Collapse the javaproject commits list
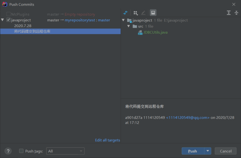 [x=2, y=20]
